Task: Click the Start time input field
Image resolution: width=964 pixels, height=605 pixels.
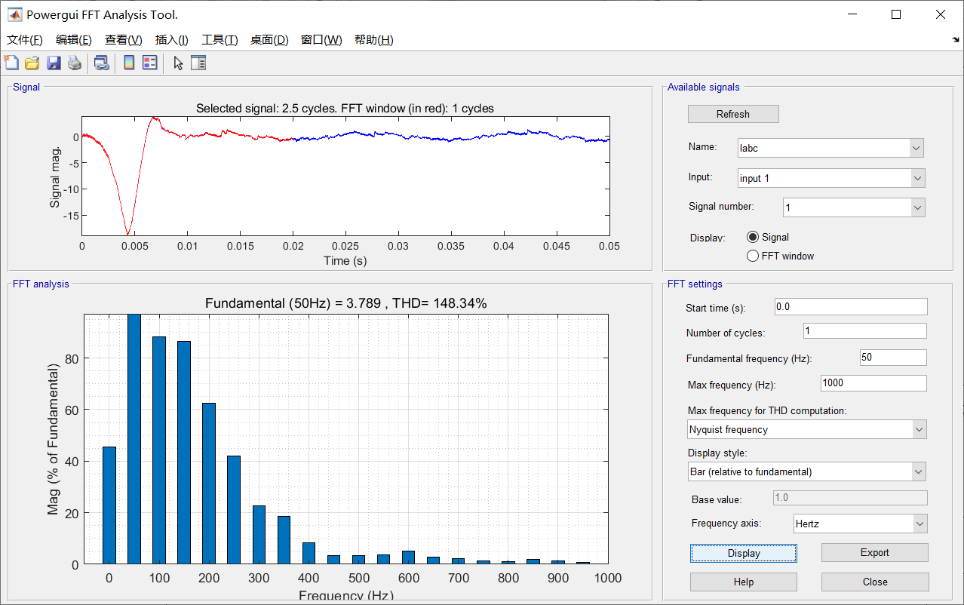Action: (x=851, y=307)
